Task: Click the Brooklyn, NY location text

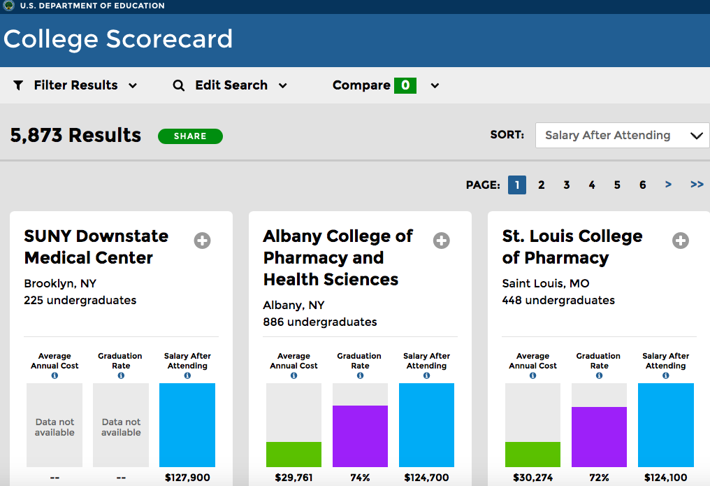Action: [x=60, y=283]
